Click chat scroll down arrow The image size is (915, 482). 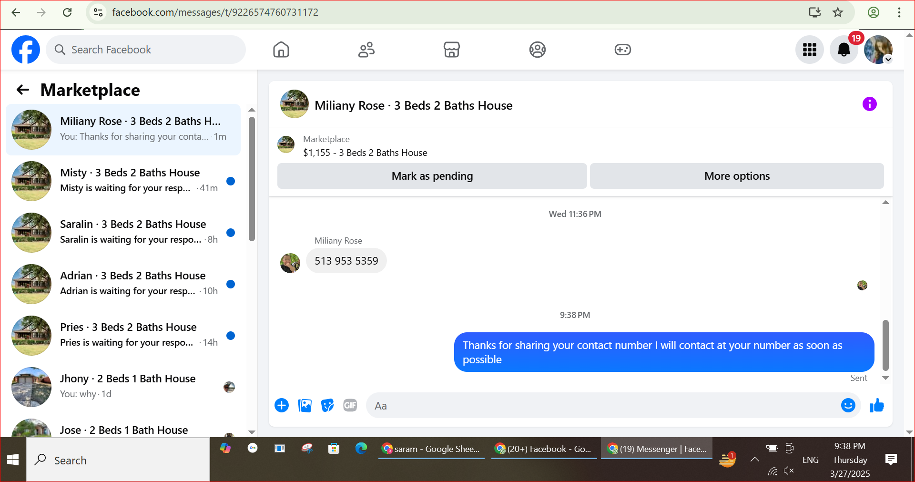(885, 378)
